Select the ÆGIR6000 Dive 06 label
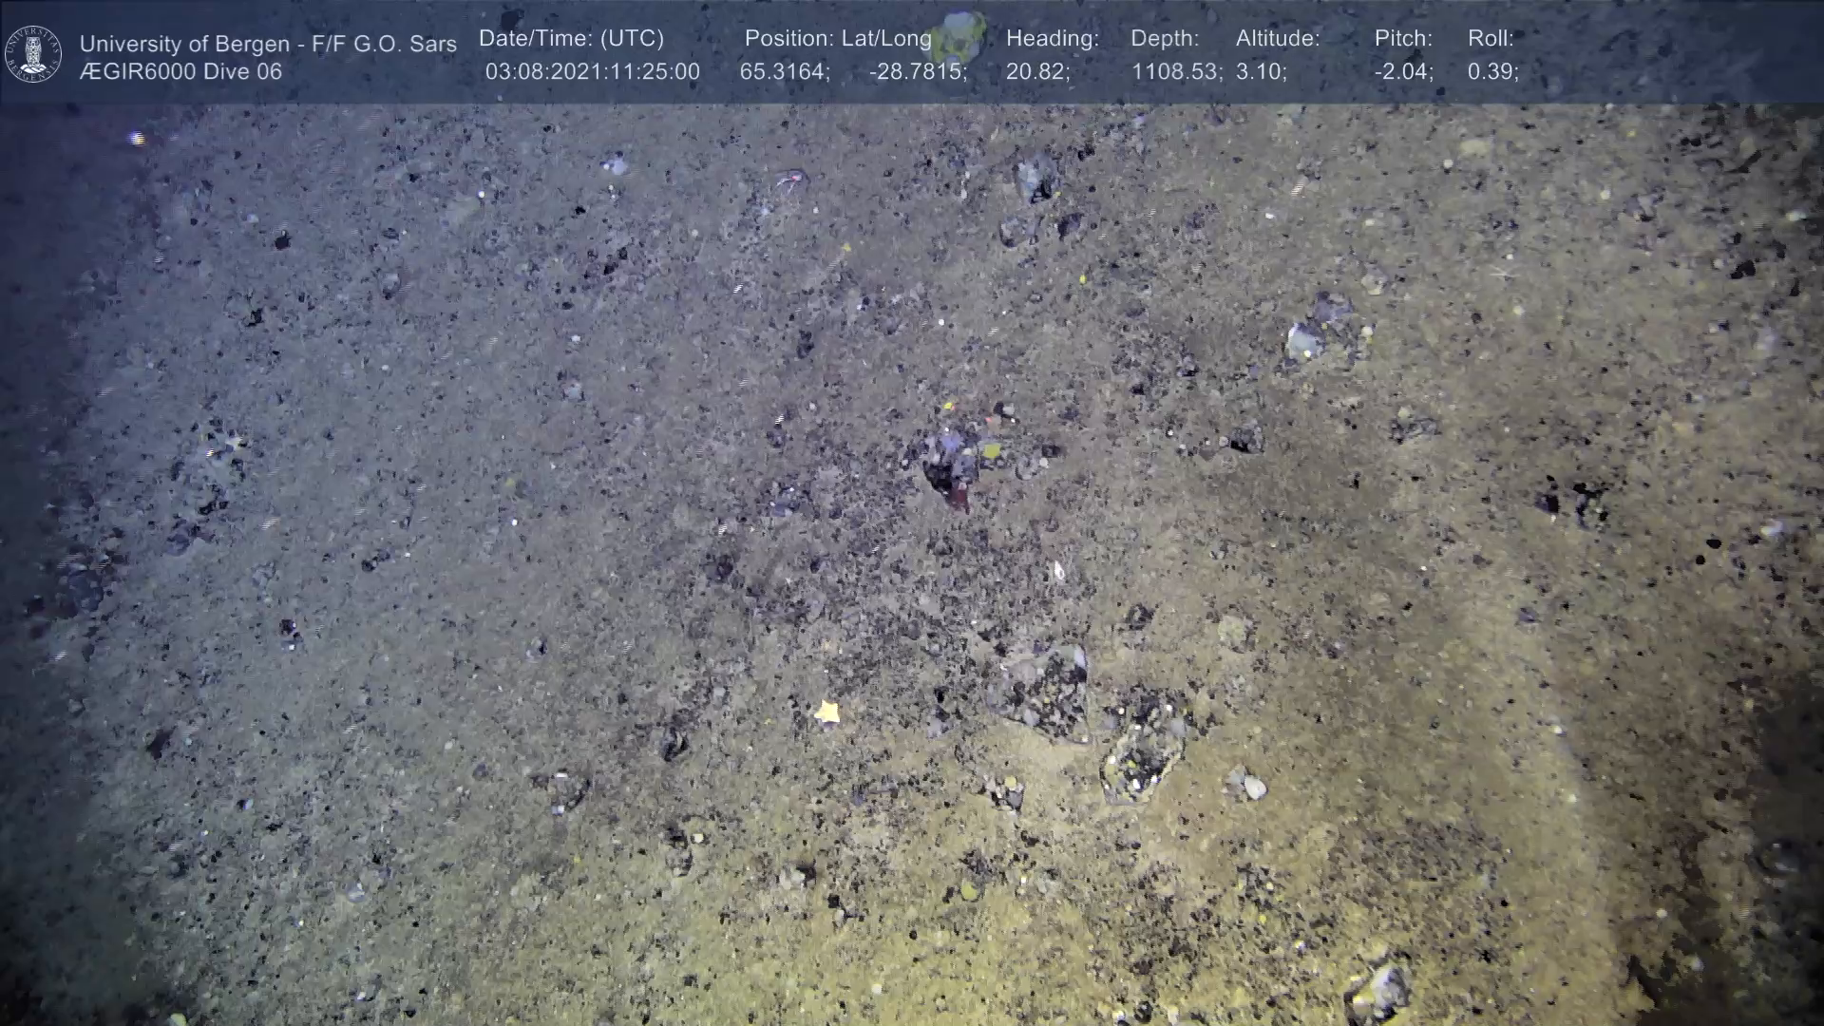The width and height of the screenshot is (1824, 1026). [x=180, y=72]
